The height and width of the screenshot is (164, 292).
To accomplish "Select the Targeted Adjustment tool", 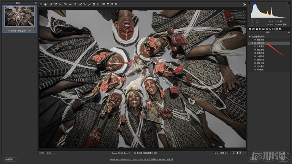I will point(60,4).
